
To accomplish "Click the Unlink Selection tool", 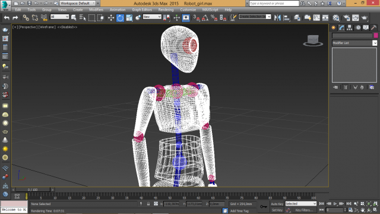I will (x=34, y=18).
